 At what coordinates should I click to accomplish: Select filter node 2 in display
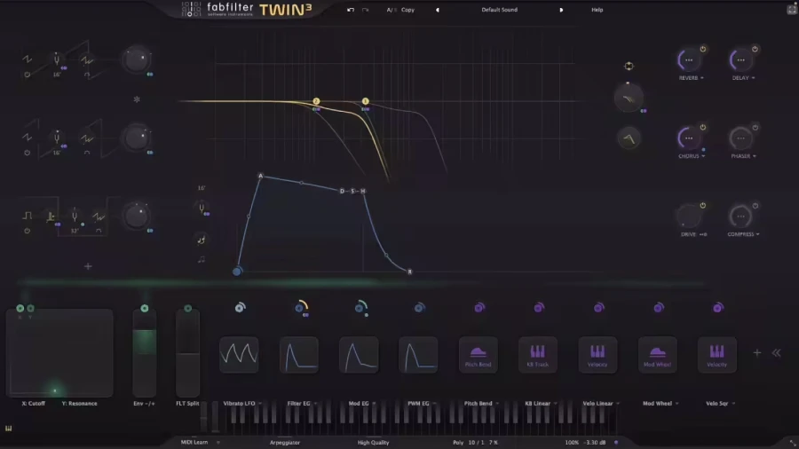click(x=316, y=101)
